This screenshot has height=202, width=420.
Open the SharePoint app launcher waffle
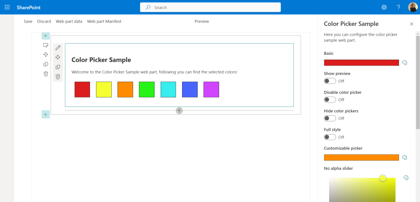coord(7,7)
